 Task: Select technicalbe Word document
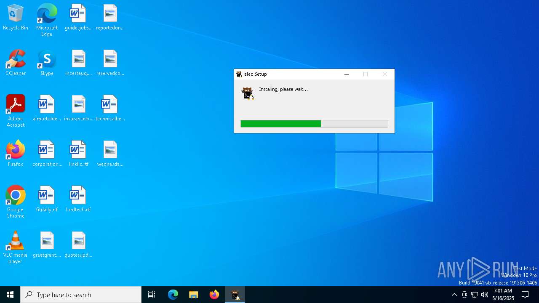coord(110,109)
